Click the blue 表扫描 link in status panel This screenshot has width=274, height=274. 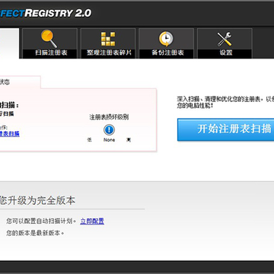click(10, 134)
